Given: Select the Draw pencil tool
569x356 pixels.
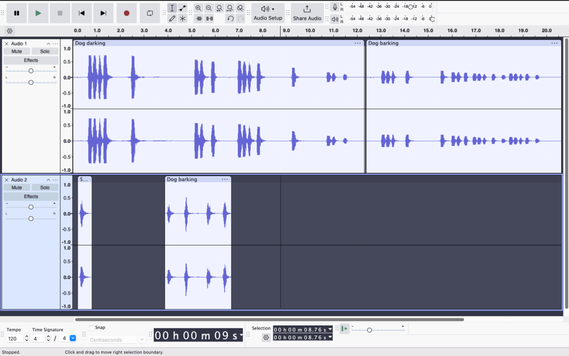Looking at the screenshot, I should point(172,18).
